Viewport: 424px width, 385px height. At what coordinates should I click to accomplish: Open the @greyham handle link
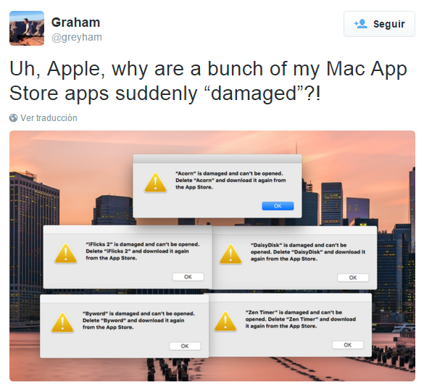77,37
